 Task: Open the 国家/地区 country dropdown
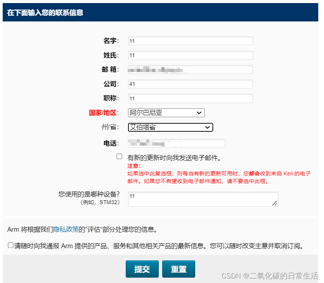pos(166,113)
